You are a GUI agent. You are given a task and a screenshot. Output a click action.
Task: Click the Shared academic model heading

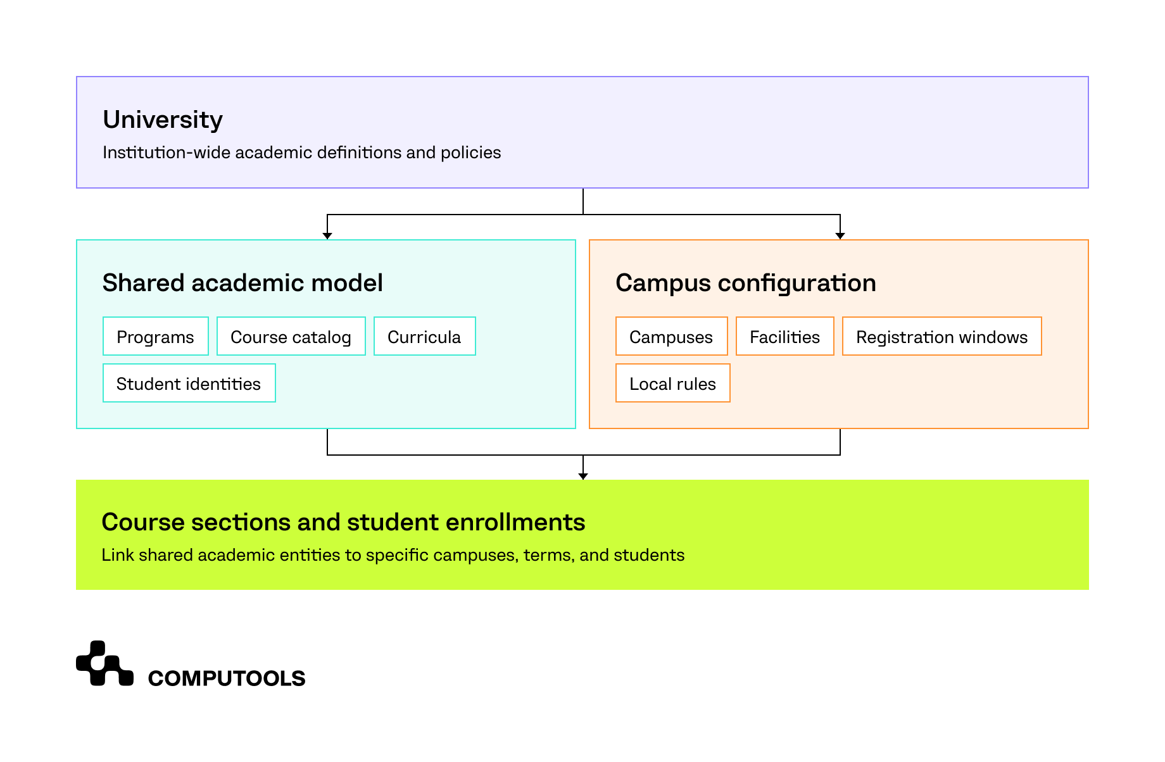click(x=243, y=283)
